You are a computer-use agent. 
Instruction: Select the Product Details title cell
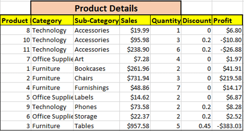coord(106,8)
